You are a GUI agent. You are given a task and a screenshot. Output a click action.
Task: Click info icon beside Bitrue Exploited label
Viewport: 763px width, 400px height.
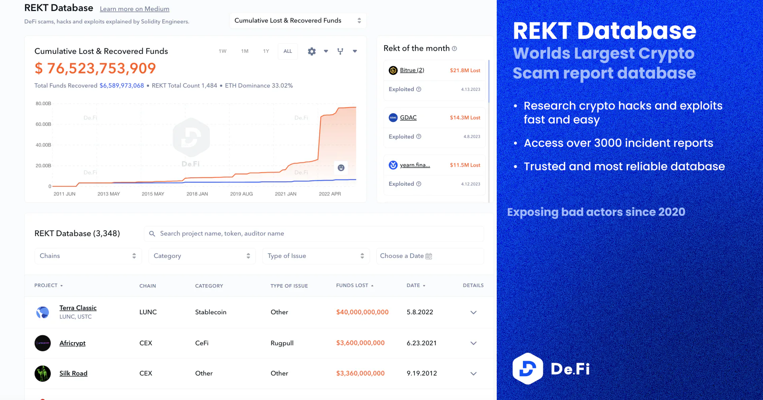coord(418,89)
